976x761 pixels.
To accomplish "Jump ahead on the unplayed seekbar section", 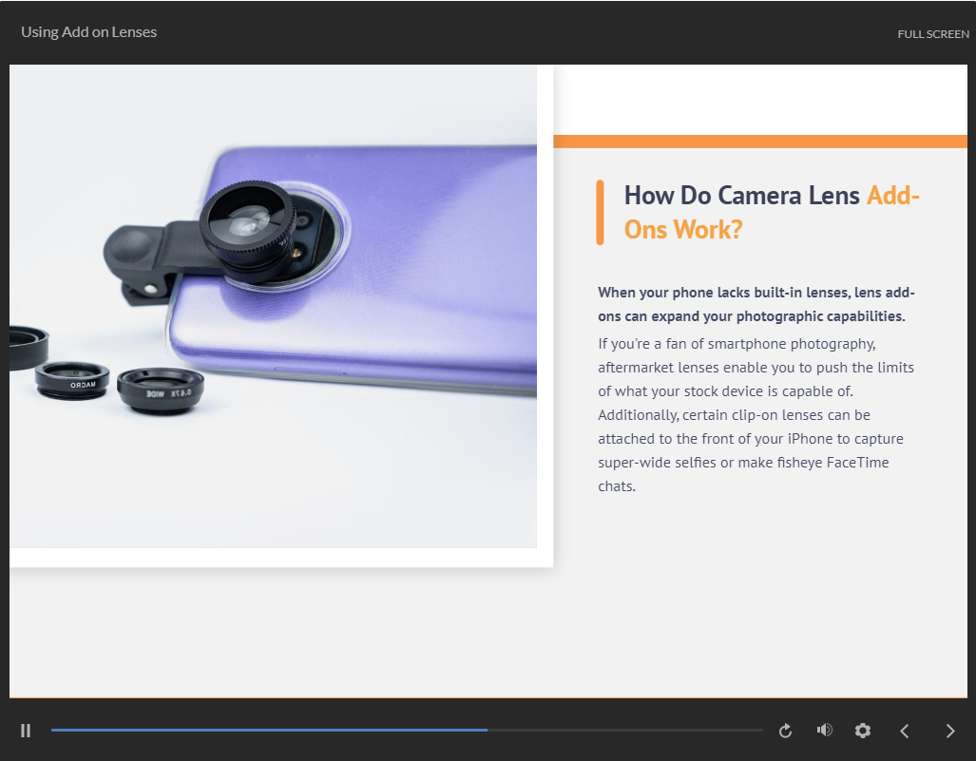I will tap(627, 730).
